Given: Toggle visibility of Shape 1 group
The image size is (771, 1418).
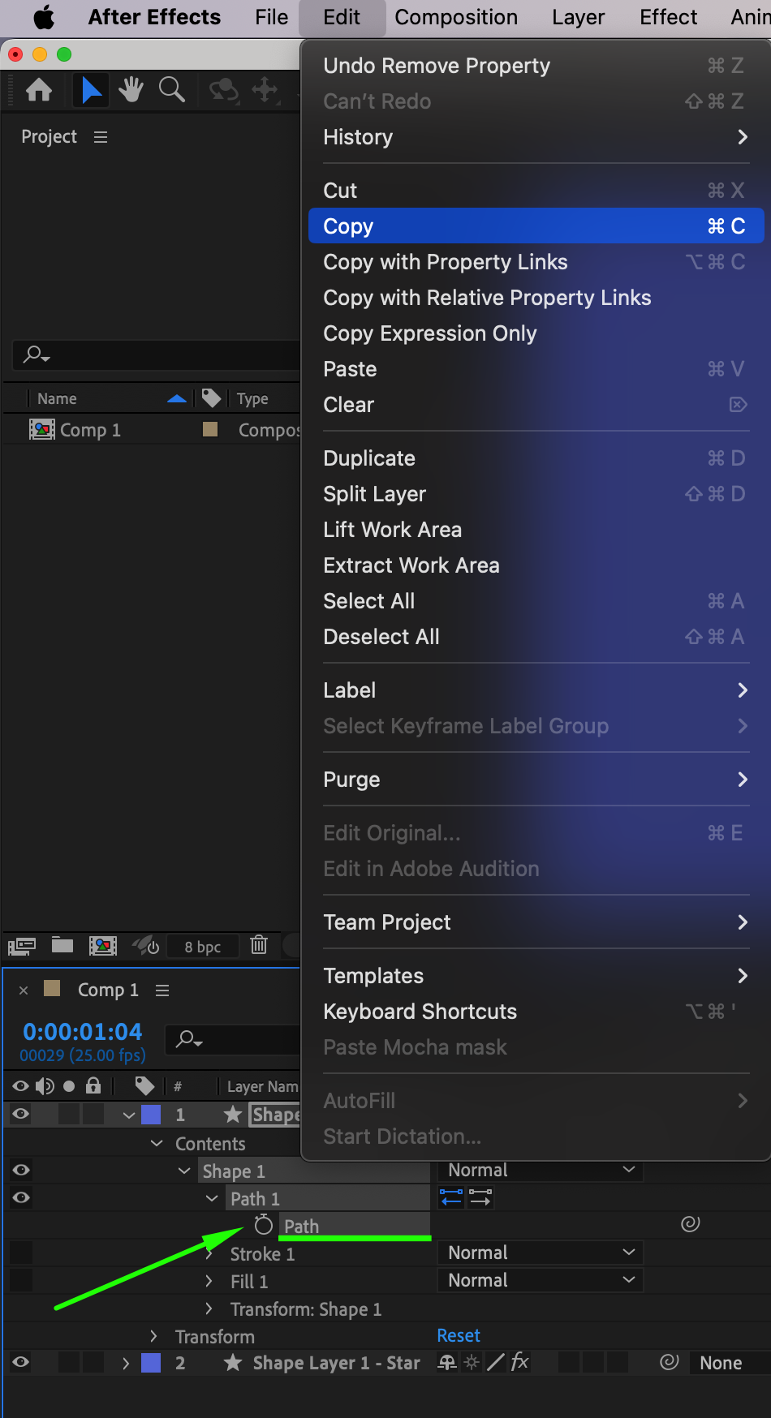Looking at the screenshot, I should 21,1170.
